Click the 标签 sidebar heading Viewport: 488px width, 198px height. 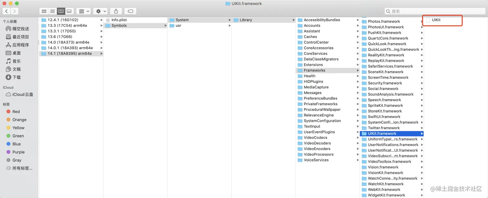point(6,104)
